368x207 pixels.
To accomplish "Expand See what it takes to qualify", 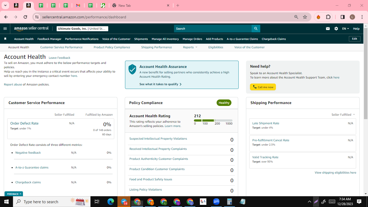I will pos(161,84).
